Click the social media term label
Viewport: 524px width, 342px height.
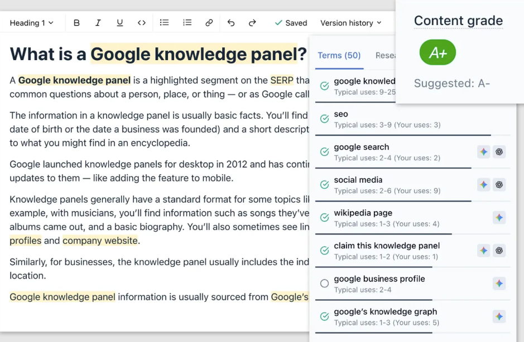coord(358,180)
